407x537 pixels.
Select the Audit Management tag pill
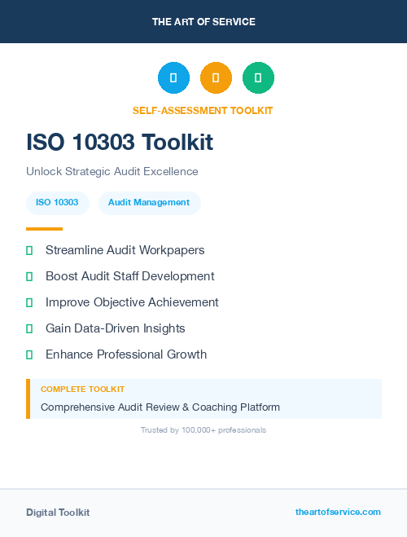tap(150, 203)
